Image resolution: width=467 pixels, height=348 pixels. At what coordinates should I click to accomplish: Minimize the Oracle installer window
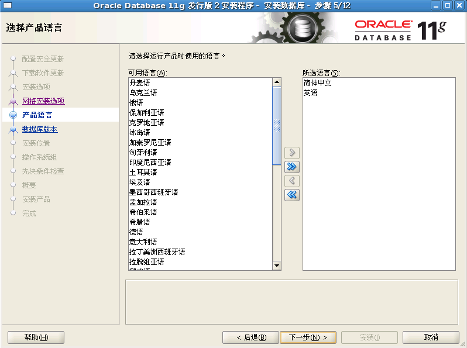pos(436,5)
